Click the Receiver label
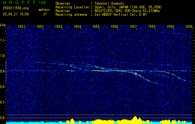The height and width of the screenshot is (124, 195). [63, 11]
